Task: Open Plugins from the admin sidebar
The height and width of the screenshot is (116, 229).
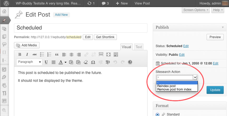Action: point(4,77)
